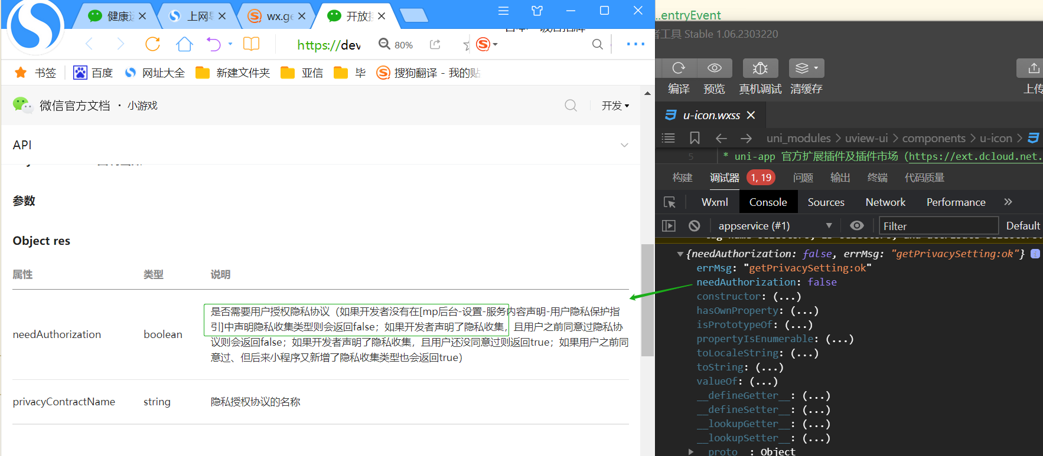Click the address bar URL field
The width and height of the screenshot is (1043, 456).
point(329,45)
